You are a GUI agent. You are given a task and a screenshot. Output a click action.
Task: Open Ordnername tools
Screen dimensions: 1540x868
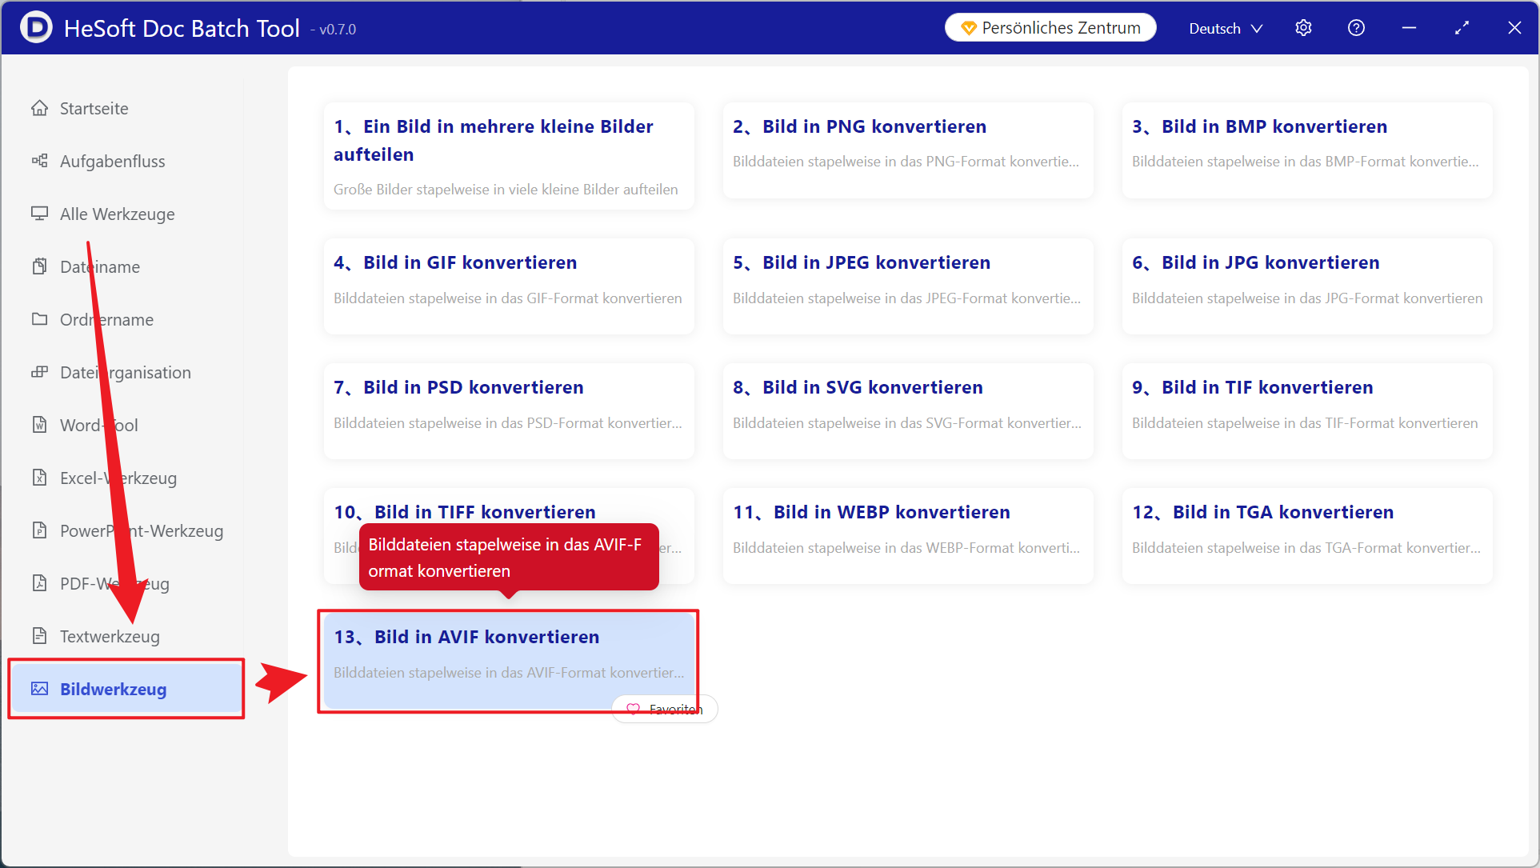click(126, 319)
